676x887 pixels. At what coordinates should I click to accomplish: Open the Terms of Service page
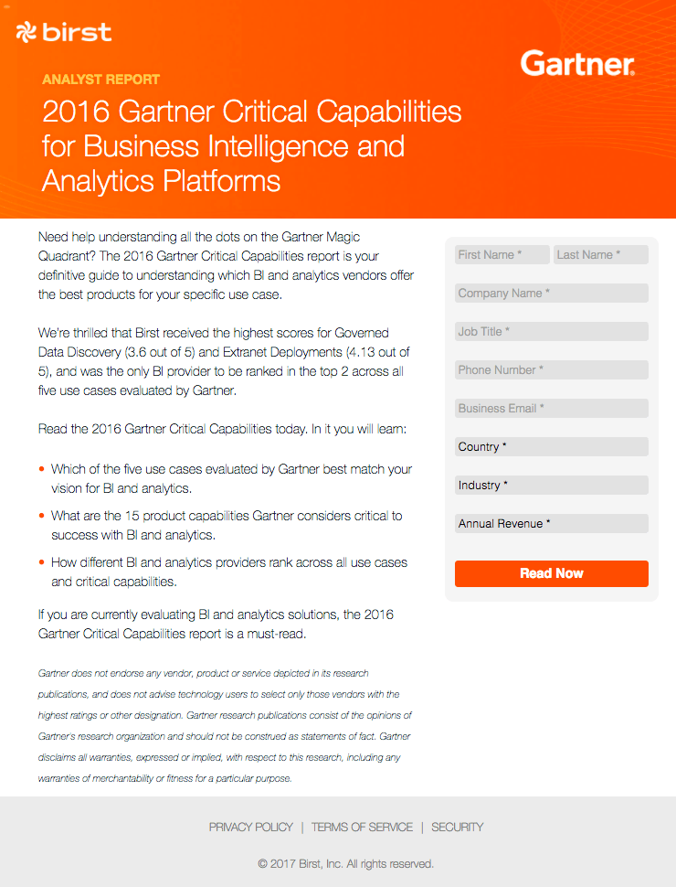362,826
